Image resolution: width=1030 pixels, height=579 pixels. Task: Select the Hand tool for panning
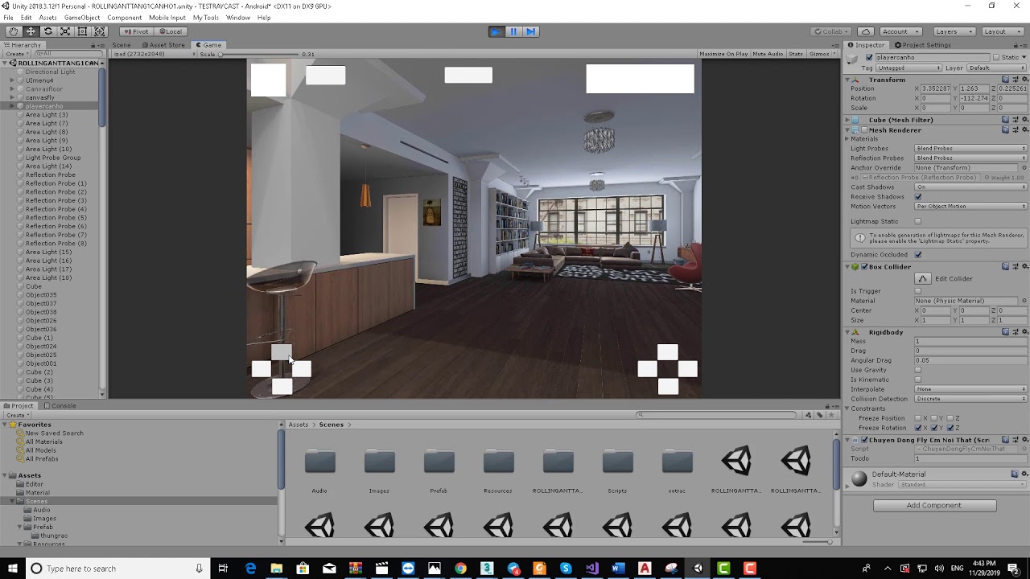(13, 31)
